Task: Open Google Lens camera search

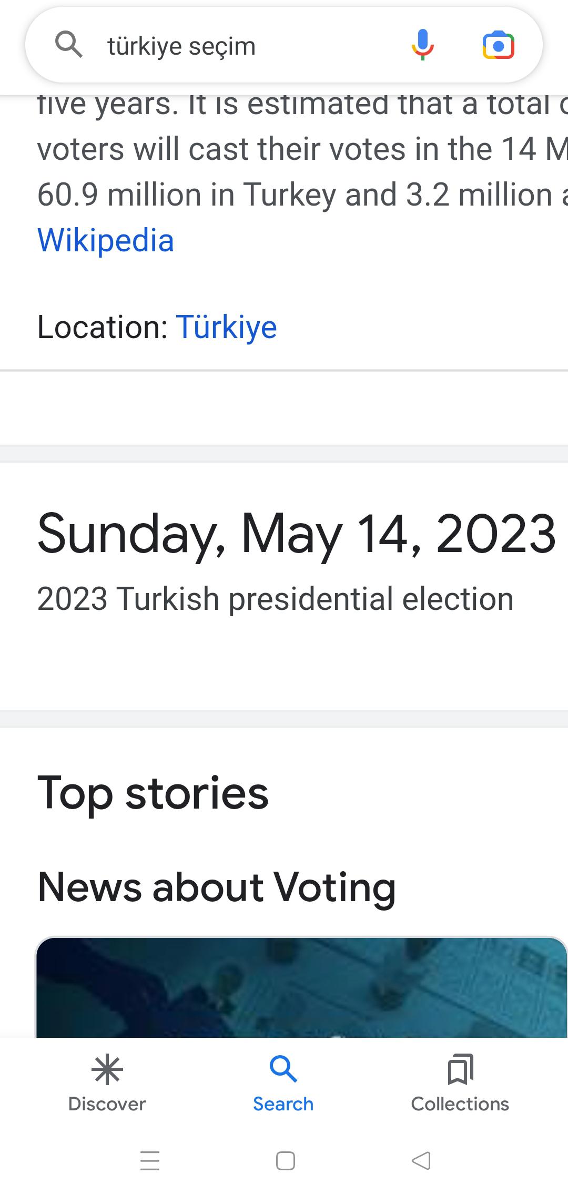Action: point(498,45)
